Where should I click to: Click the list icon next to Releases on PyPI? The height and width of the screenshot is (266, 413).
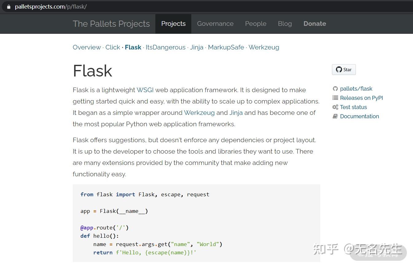pyautogui.click(x=335, y=98)
